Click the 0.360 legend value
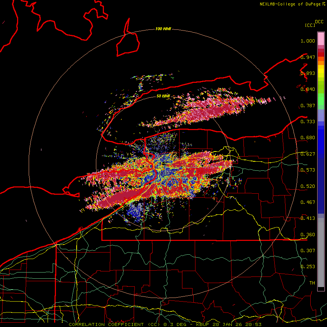Image resolution: width=327 pixels, height=327 pixels. (x=308, y=235)
